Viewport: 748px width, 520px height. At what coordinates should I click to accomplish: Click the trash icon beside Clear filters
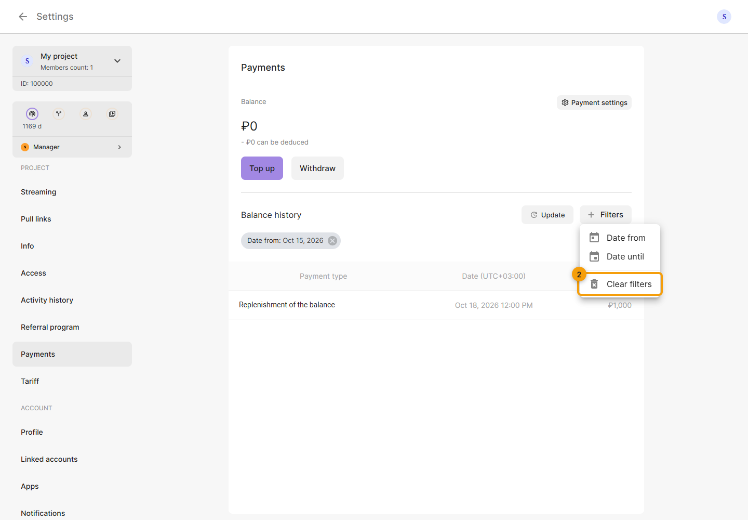tap(594, 284)
